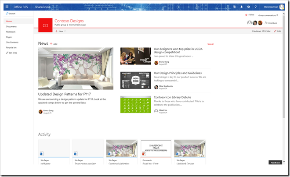
Task: Click See all news link
Action: 210,44
